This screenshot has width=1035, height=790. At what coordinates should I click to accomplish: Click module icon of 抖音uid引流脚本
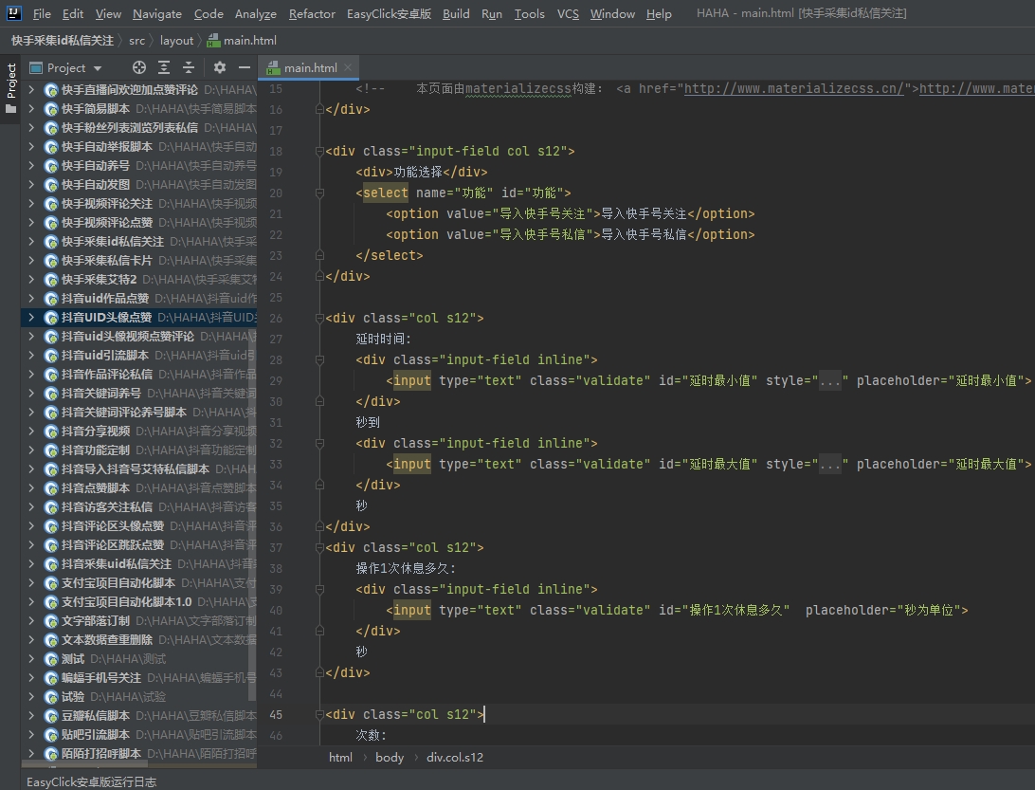51,356
